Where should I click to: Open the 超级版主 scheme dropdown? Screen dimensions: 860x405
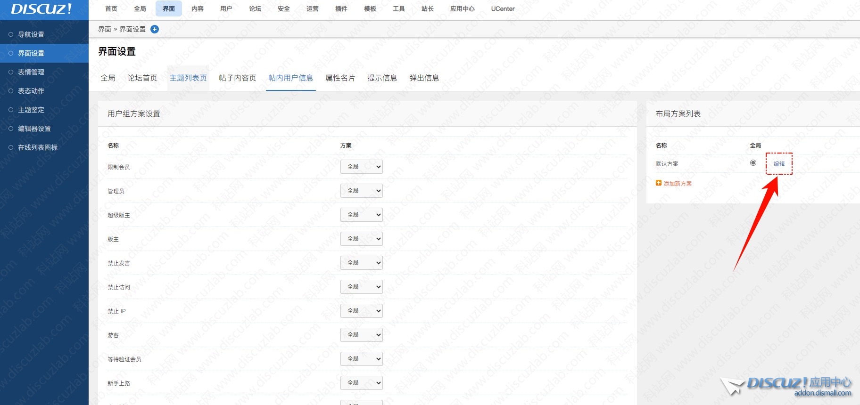point(361,215)
